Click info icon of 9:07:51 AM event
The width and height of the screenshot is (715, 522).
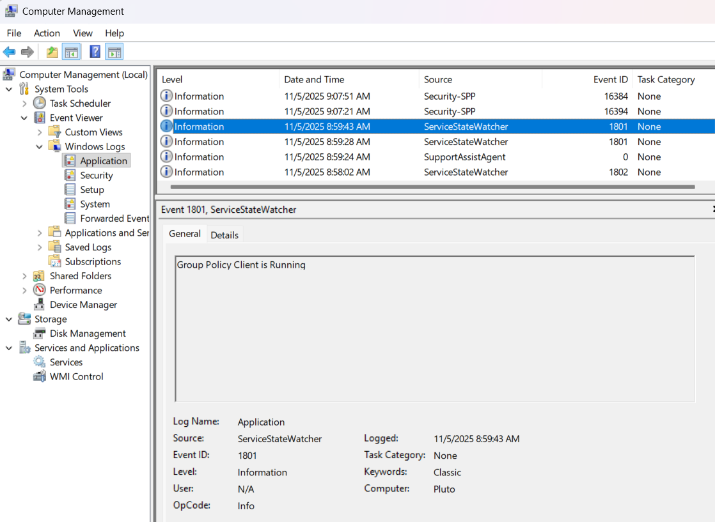click(x=166, y=96)
